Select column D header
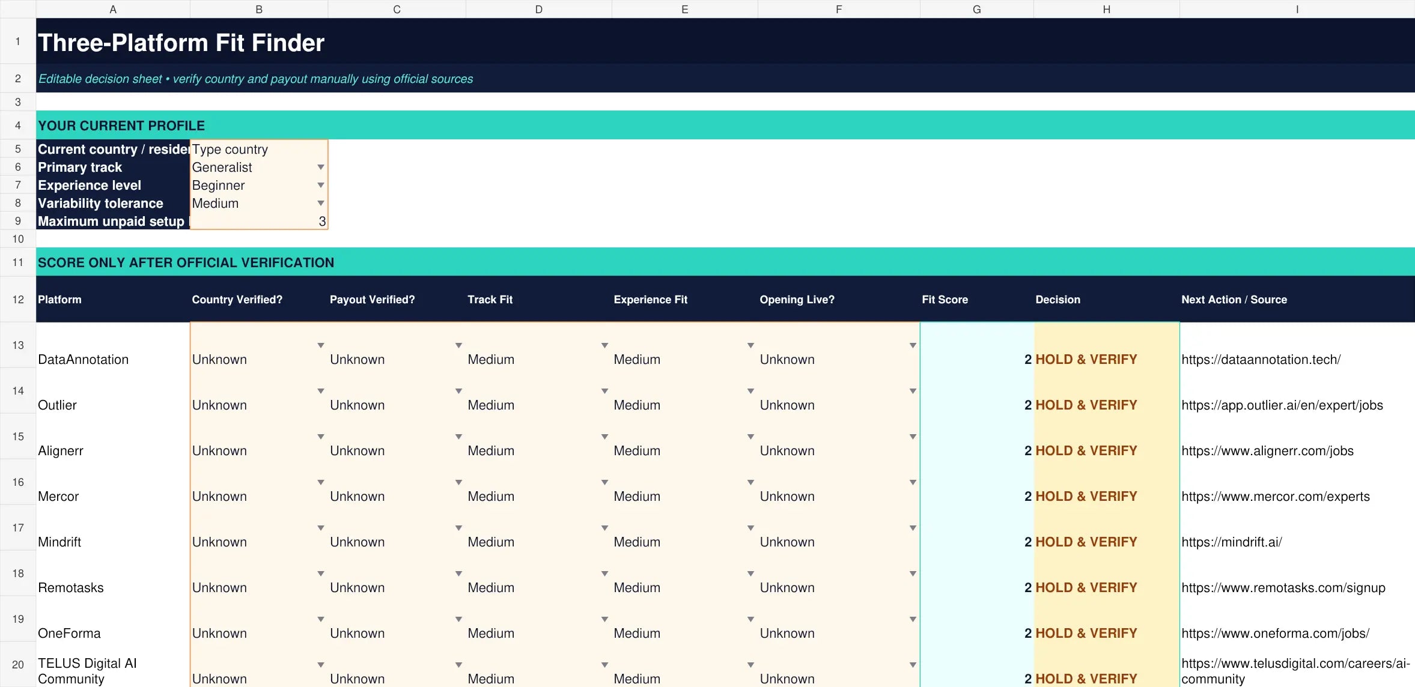The width and height of the screenshot is (1415, 687). [x=539, y=9]
